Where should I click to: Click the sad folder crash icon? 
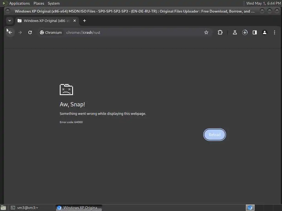66,90
